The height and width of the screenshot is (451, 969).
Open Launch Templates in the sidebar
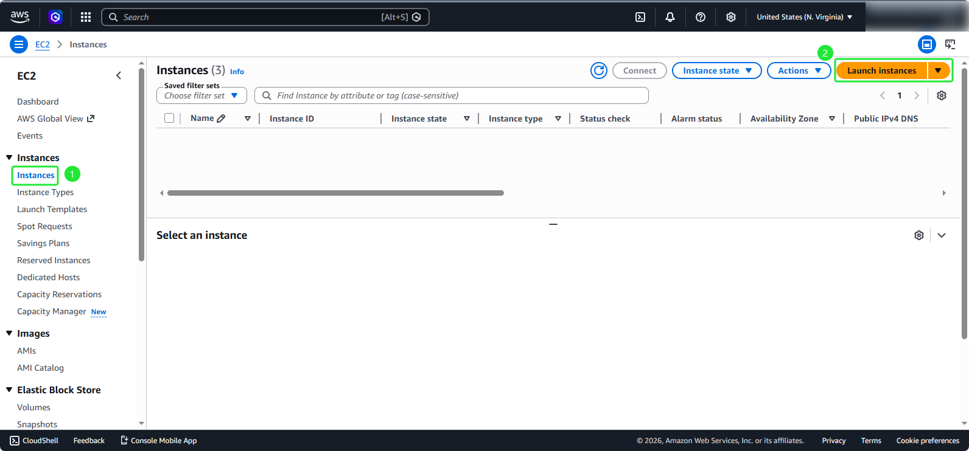tap(52, 209)
